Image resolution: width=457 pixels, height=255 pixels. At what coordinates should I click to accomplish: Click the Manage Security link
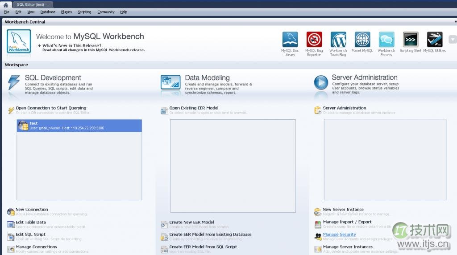click(x=339, y=235)
